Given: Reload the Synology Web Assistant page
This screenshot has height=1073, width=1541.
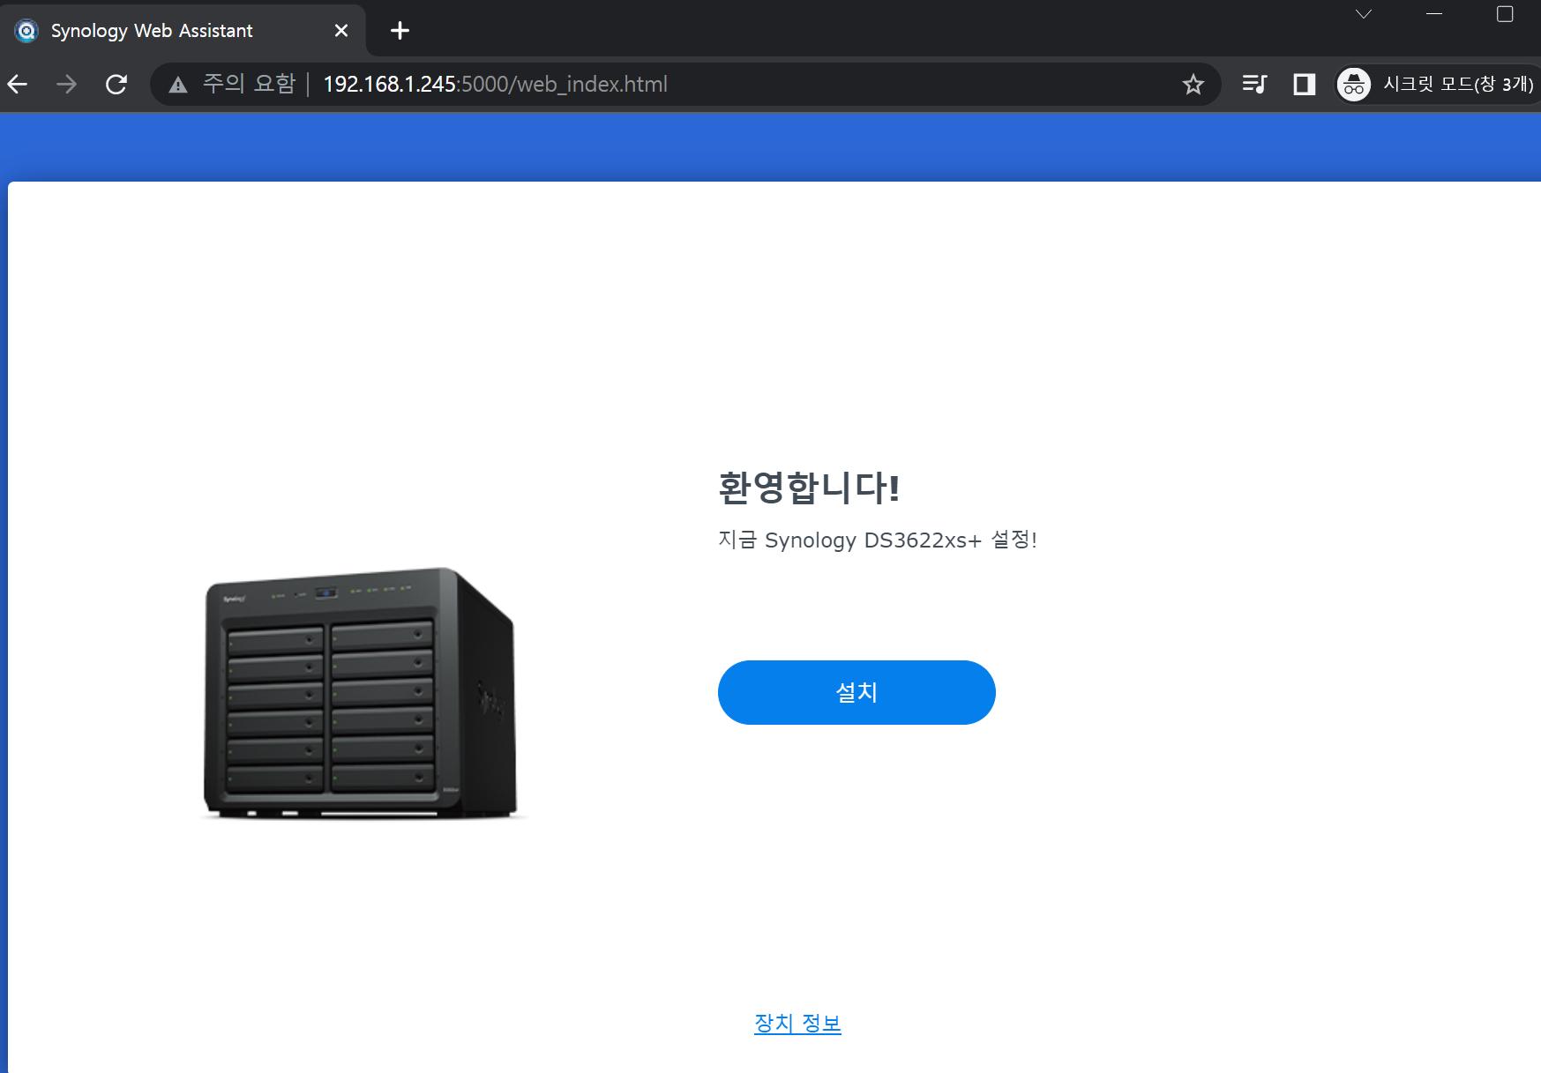Looking at the screenshot, I should coord(116,85).
